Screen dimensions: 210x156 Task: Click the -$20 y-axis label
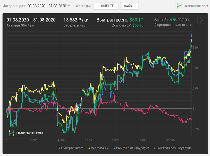[196, 129]
